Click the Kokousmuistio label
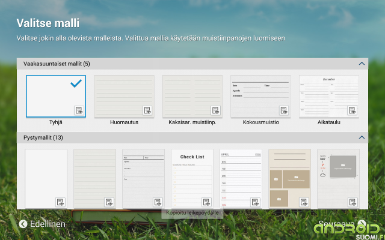 pos(260,122)
